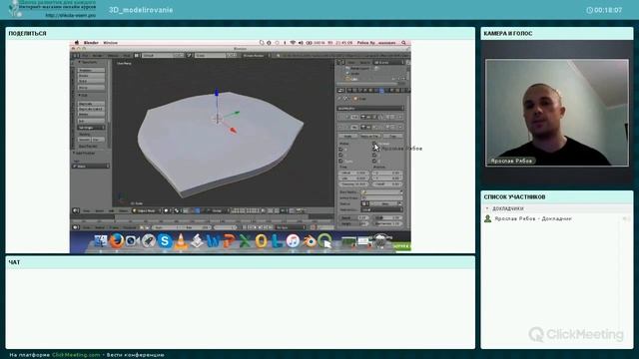Click the info header editor type icon
The image size is (639, 359).
click(76, 56)
